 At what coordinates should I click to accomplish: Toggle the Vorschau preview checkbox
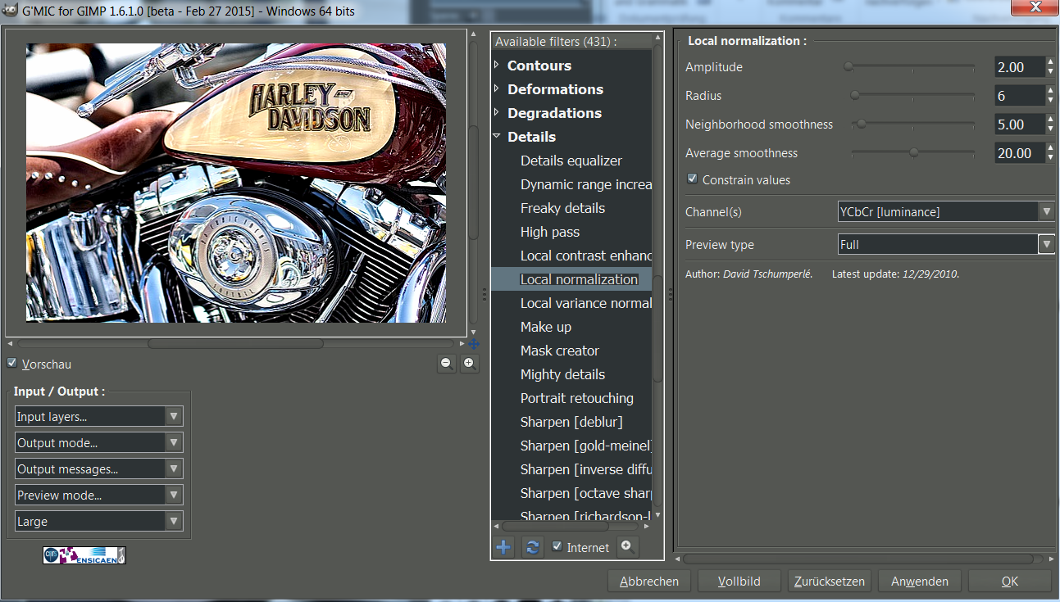coord(12,364)
